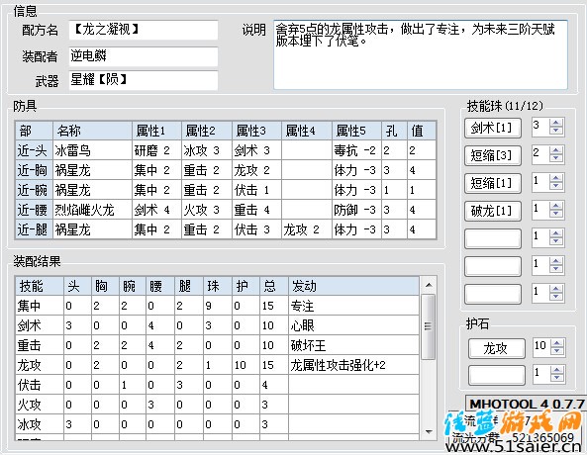Screen dimensions: 587x455
Task: Click the 龙攻 talisman value field showing 10
Action: coord(541,347)
